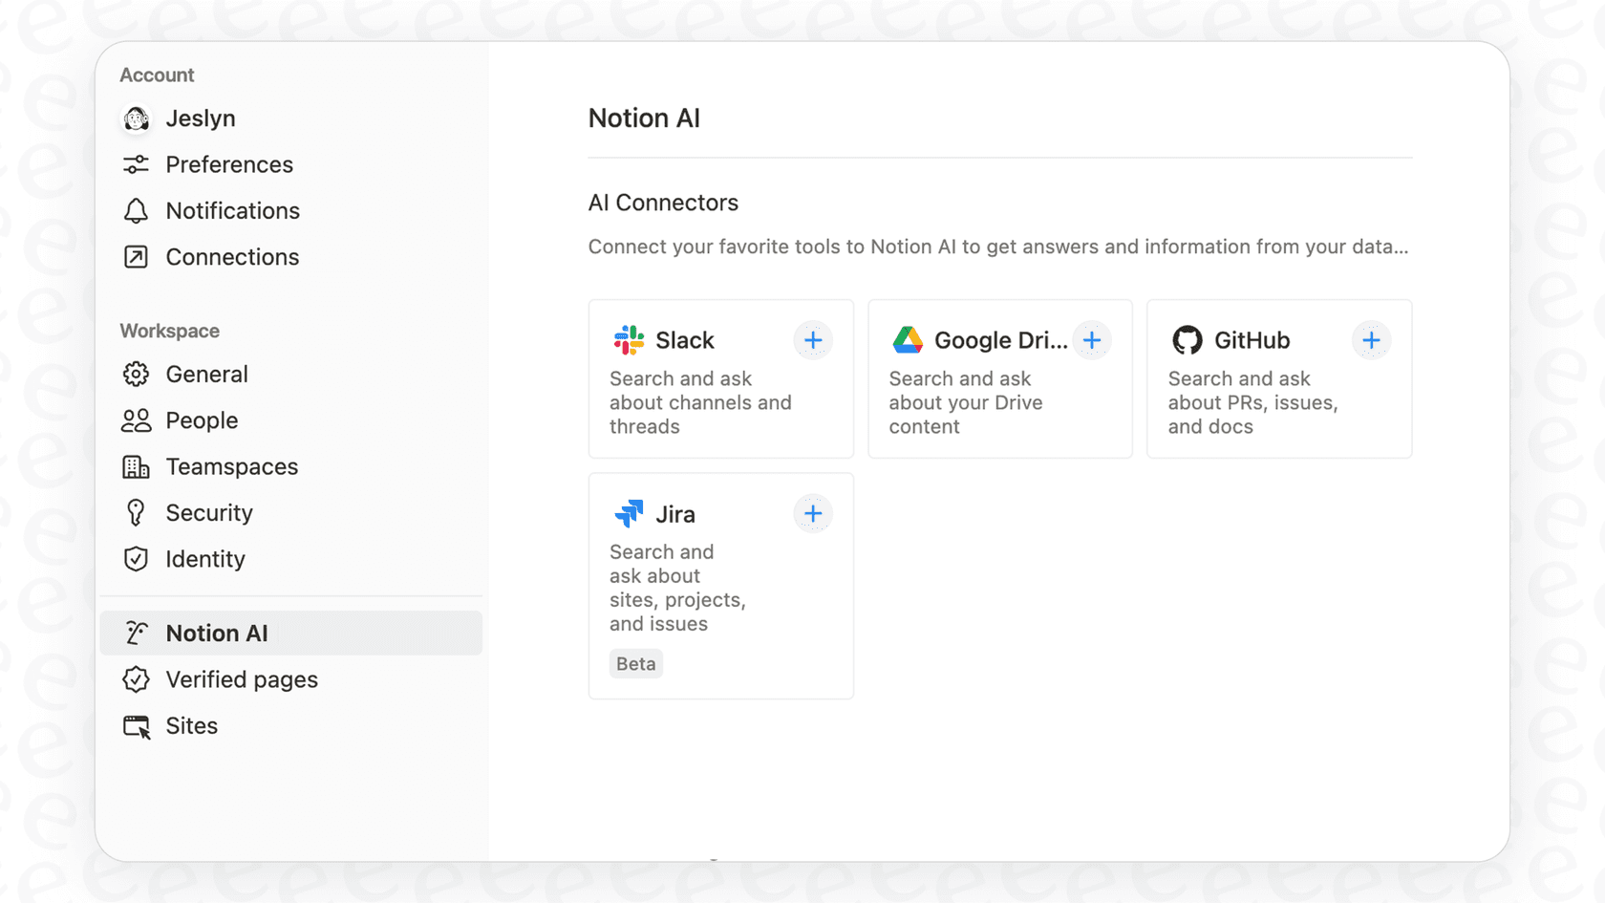
Task: Click the Jira icon
Action: (x=629, y=514)
